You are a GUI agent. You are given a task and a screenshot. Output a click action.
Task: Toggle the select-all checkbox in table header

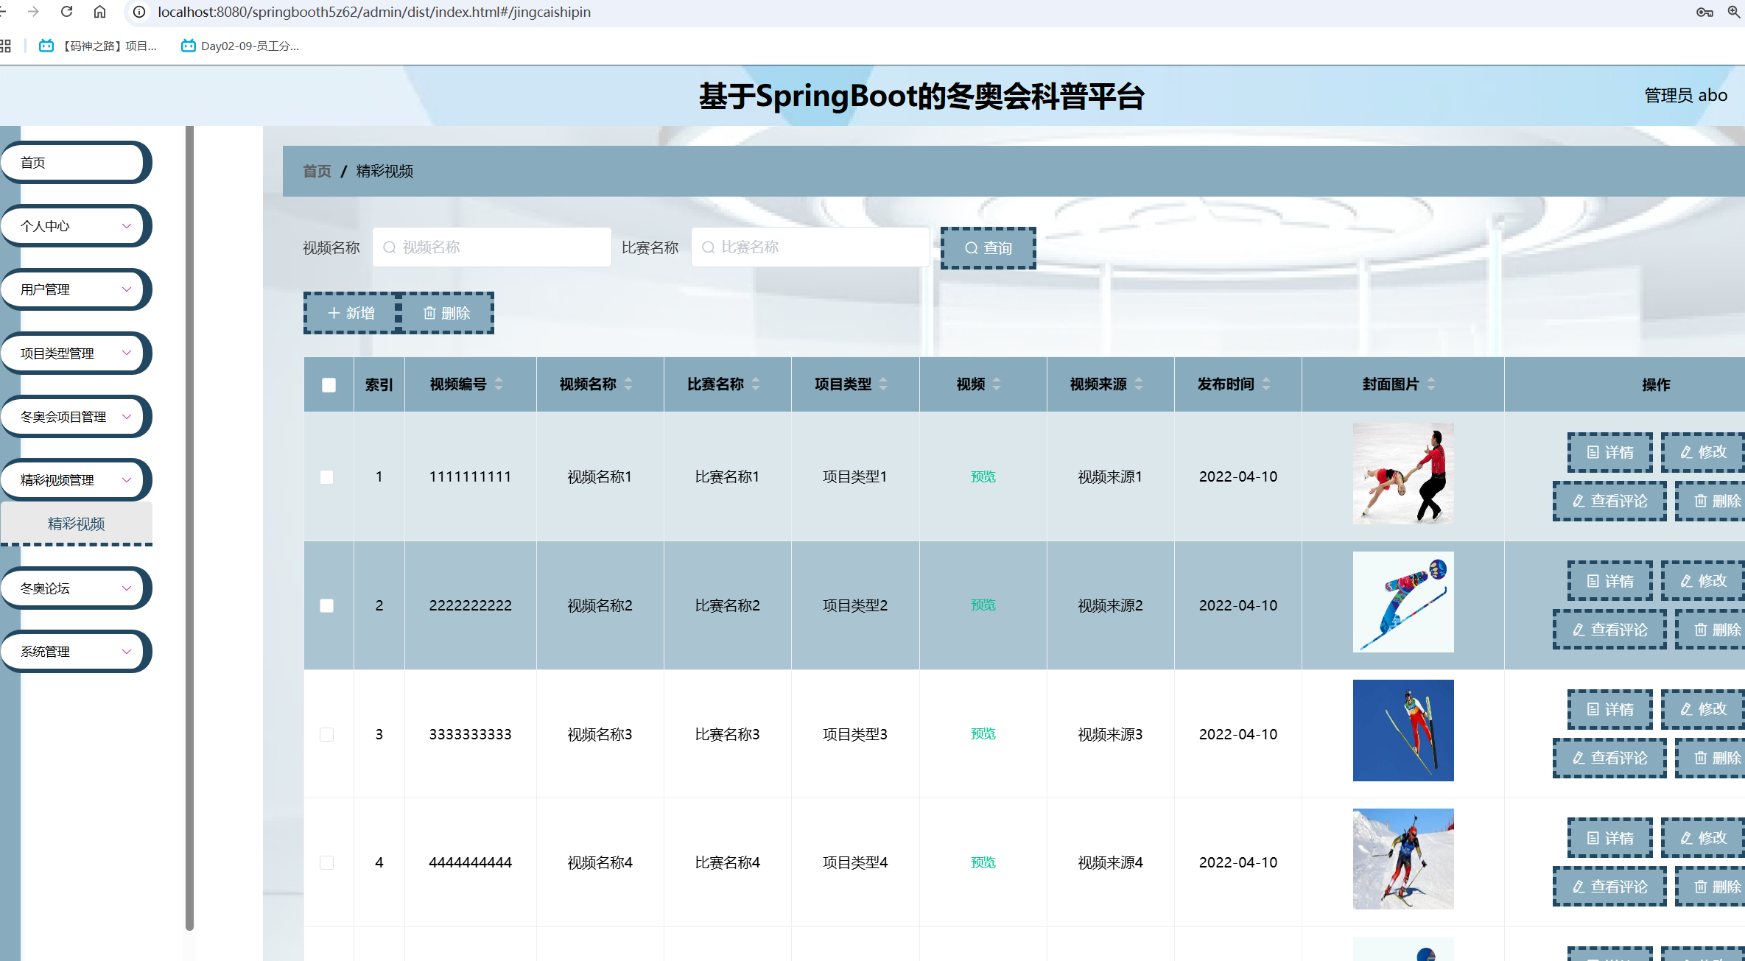(x=329, y=384)
